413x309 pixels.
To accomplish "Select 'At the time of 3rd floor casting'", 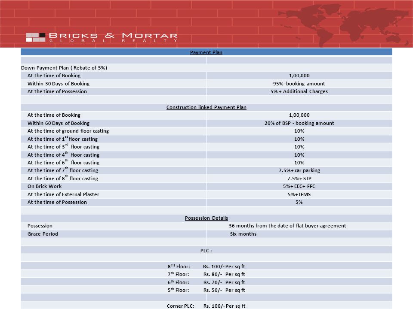I will (64, 146).
